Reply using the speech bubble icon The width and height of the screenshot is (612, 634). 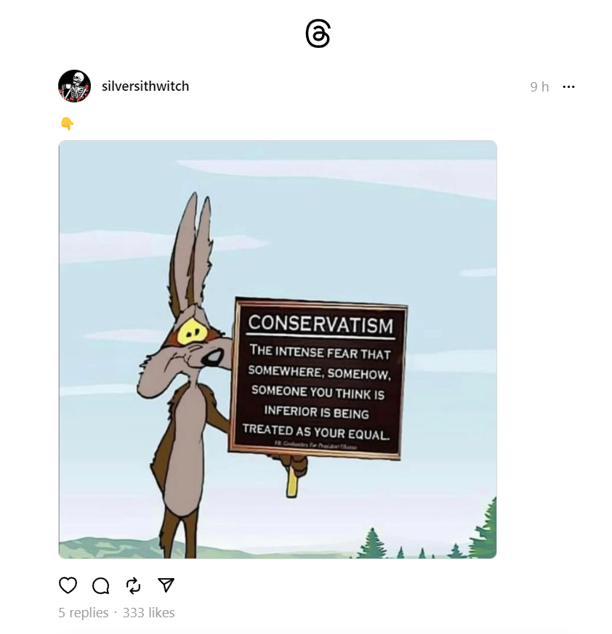click(101, 585)
